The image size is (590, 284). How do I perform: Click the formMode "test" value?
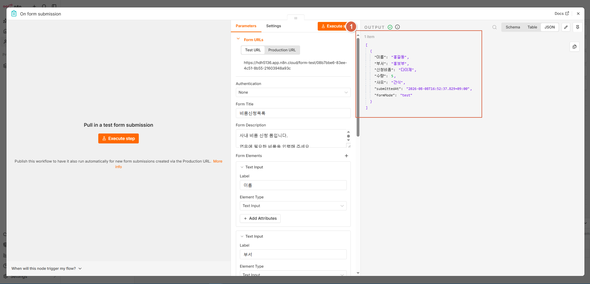tap(406, 95)
